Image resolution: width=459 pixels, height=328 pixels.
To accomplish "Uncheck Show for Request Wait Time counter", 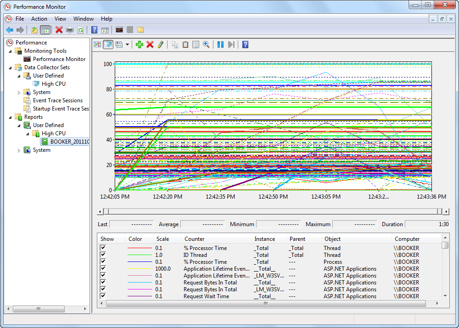I will [103, 296].
